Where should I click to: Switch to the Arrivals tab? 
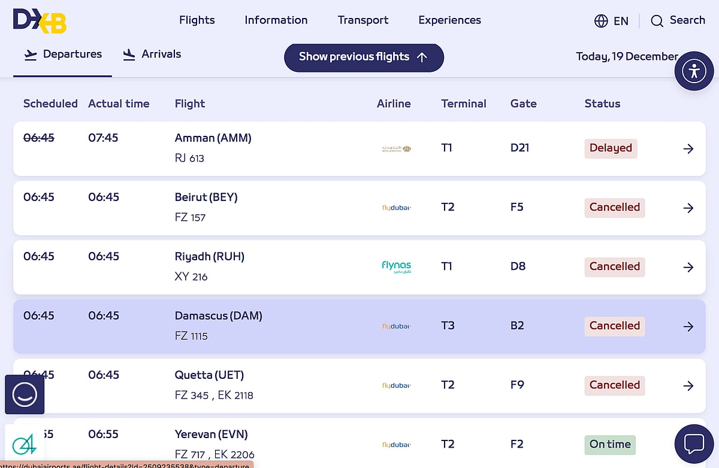click(152, 54)
